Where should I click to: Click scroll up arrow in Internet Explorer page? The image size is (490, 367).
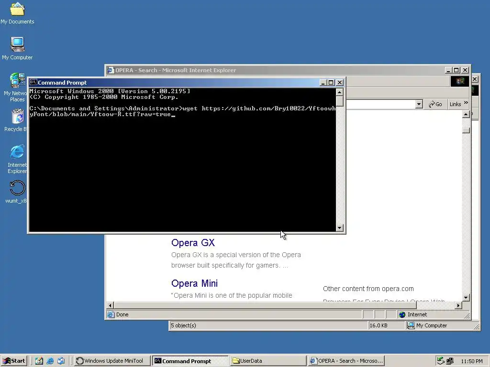click(466, 114)
